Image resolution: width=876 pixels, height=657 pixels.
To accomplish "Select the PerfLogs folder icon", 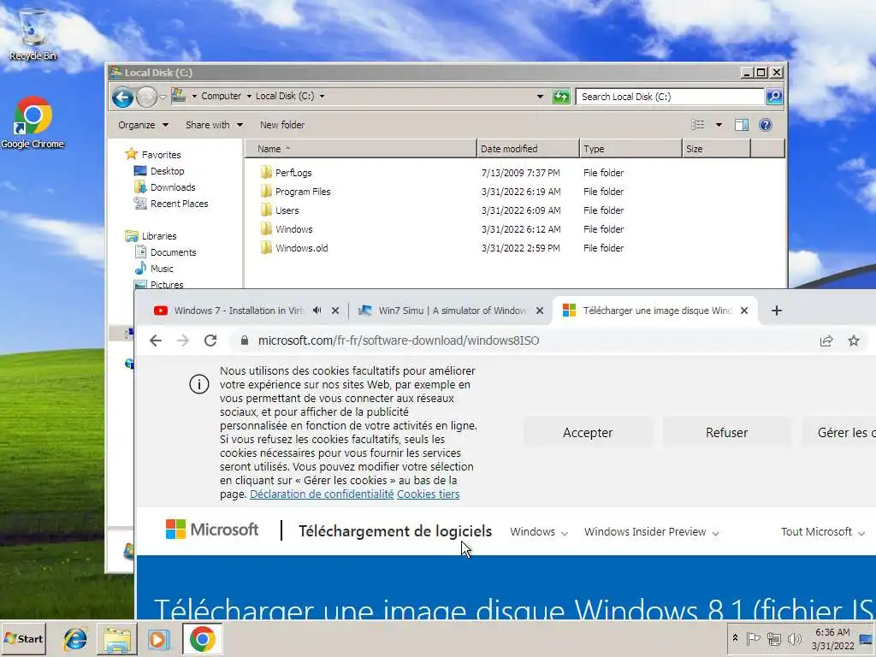I will point(266,173).
